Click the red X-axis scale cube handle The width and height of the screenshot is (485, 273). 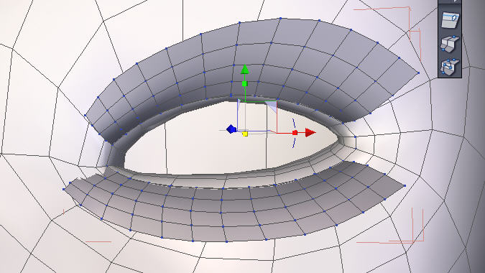pyautogui.click(x=295, y=133)
